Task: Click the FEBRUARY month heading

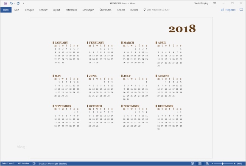Action: (96, 43)
